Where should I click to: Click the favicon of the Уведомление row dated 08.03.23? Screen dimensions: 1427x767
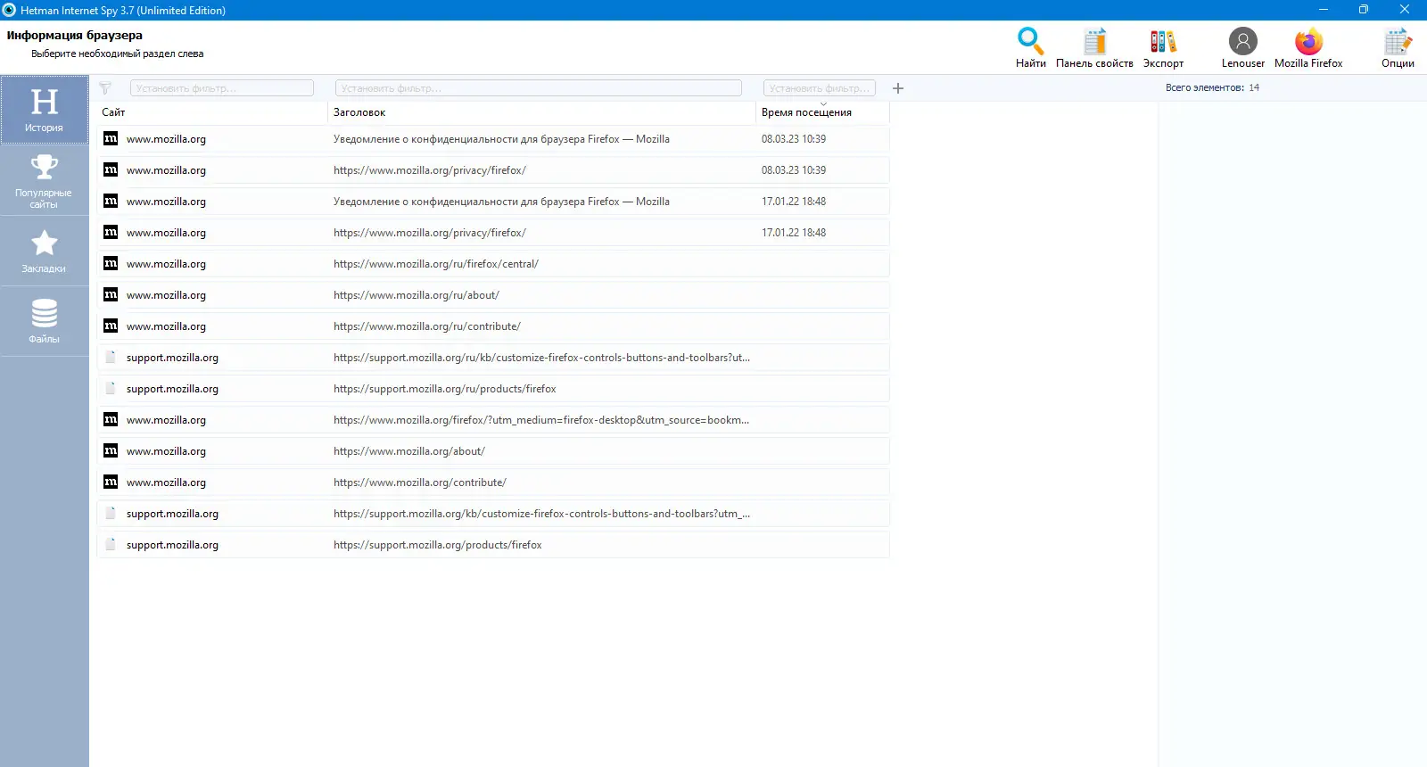[111, 138]
